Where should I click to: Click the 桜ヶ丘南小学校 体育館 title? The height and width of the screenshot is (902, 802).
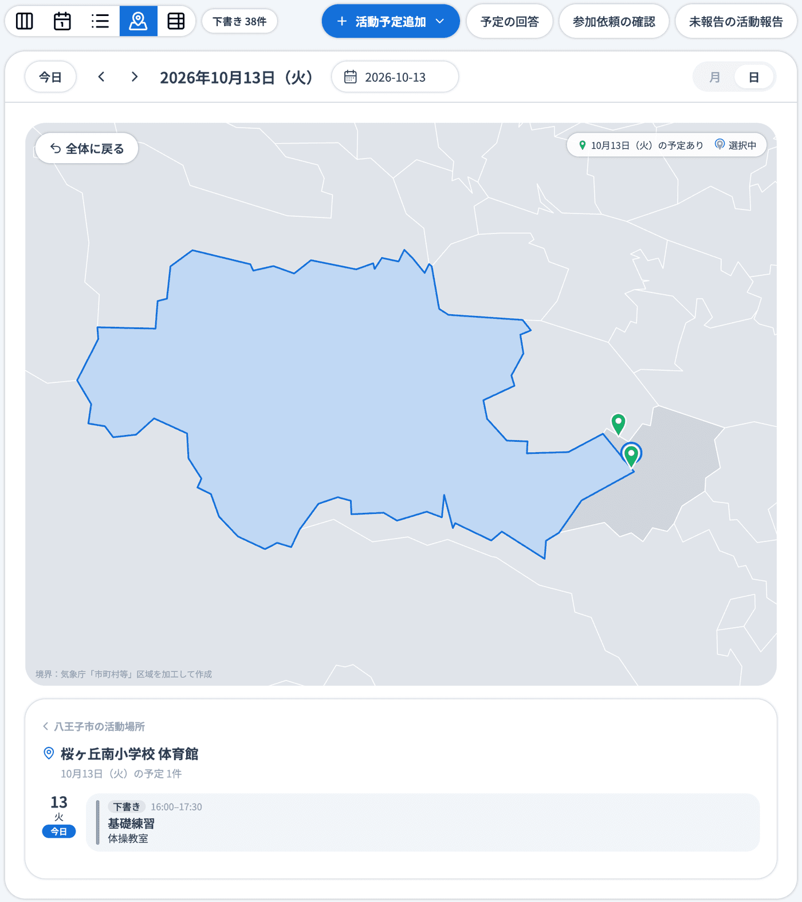coord(129,754)
